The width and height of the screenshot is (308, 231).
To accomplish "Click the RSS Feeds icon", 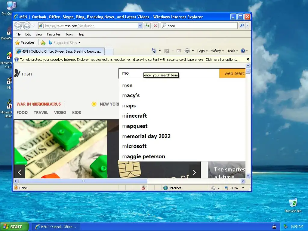I will pyautogui.click(x=167, y=51).
